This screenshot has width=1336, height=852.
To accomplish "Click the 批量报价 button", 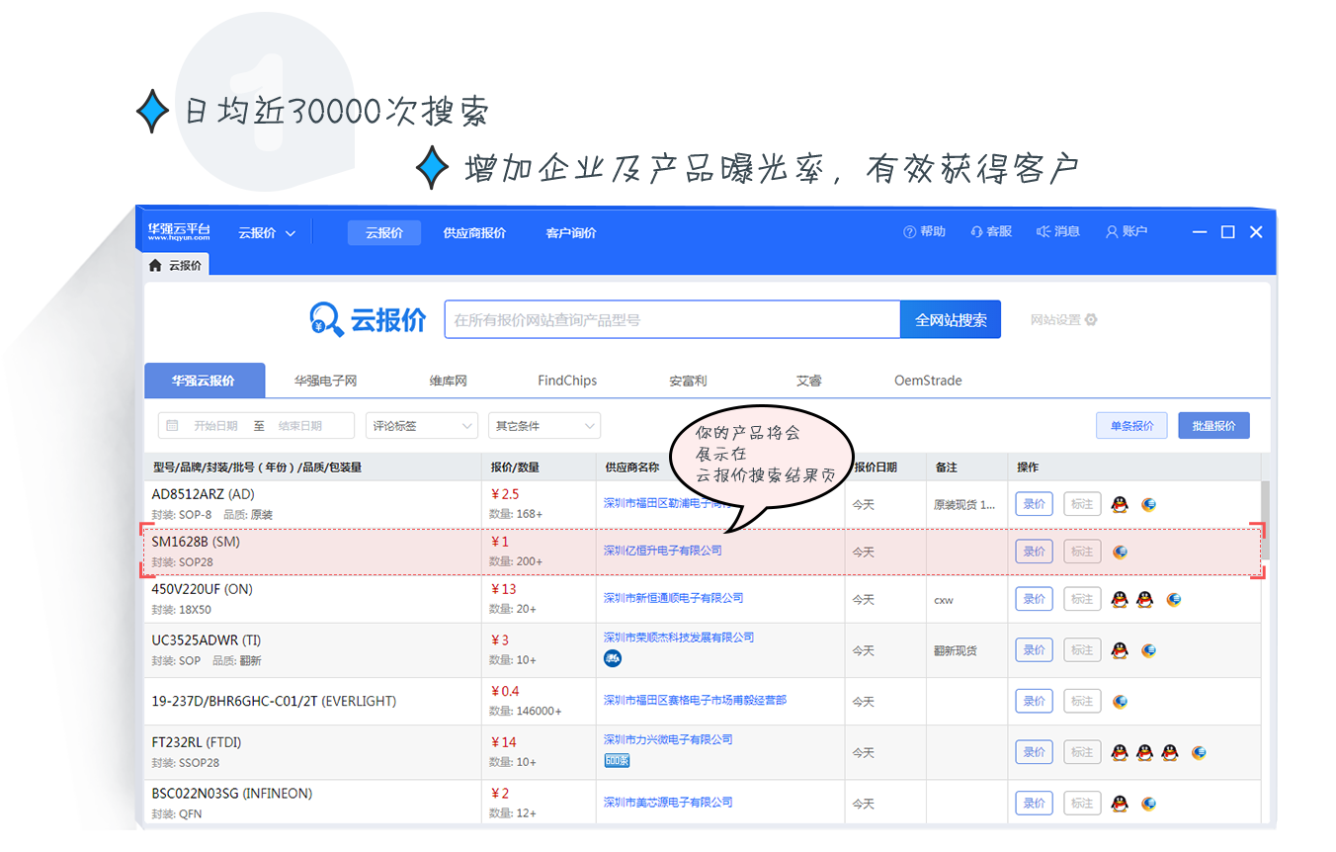I will coord(1214,426).
